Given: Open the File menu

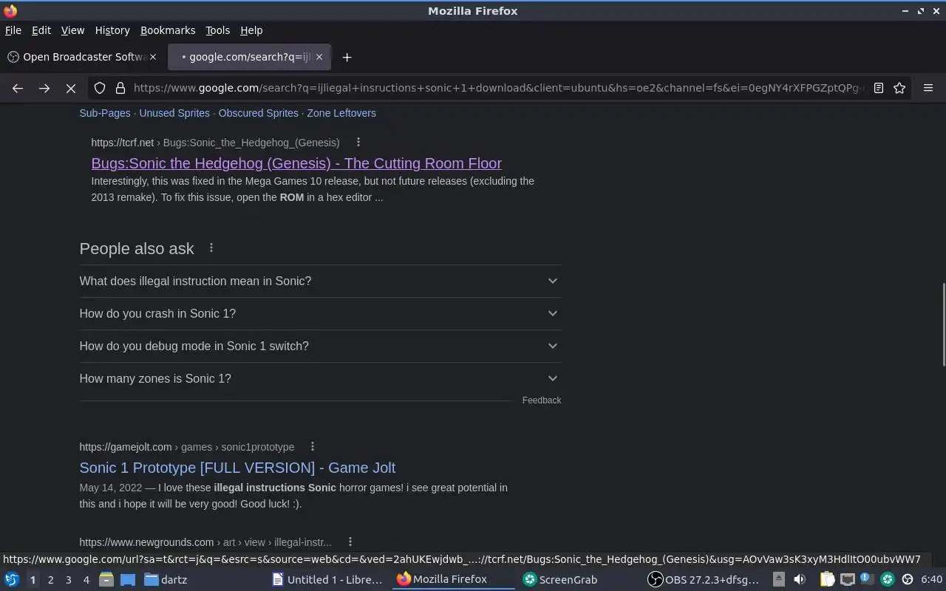Looking at the screenshot, I should (13, 30).
